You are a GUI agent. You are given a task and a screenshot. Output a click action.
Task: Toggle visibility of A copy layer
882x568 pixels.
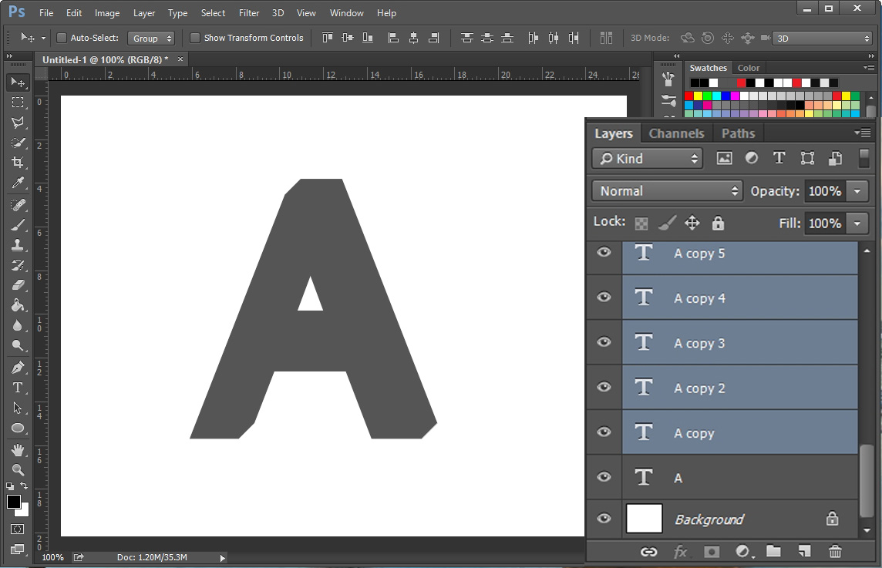point(604,432)
